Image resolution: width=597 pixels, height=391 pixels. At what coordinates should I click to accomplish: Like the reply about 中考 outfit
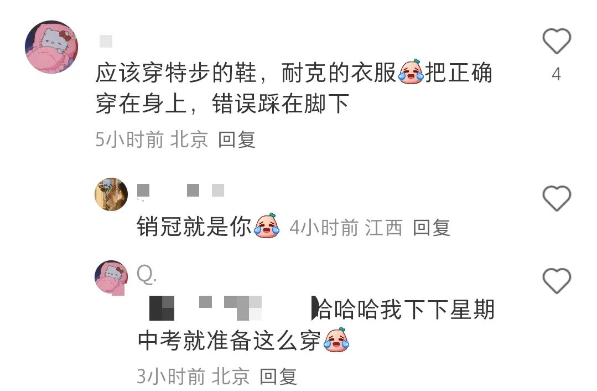coord(556,281)
